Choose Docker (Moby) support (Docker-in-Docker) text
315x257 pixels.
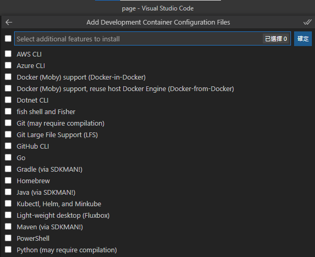[x=81, y=77]
